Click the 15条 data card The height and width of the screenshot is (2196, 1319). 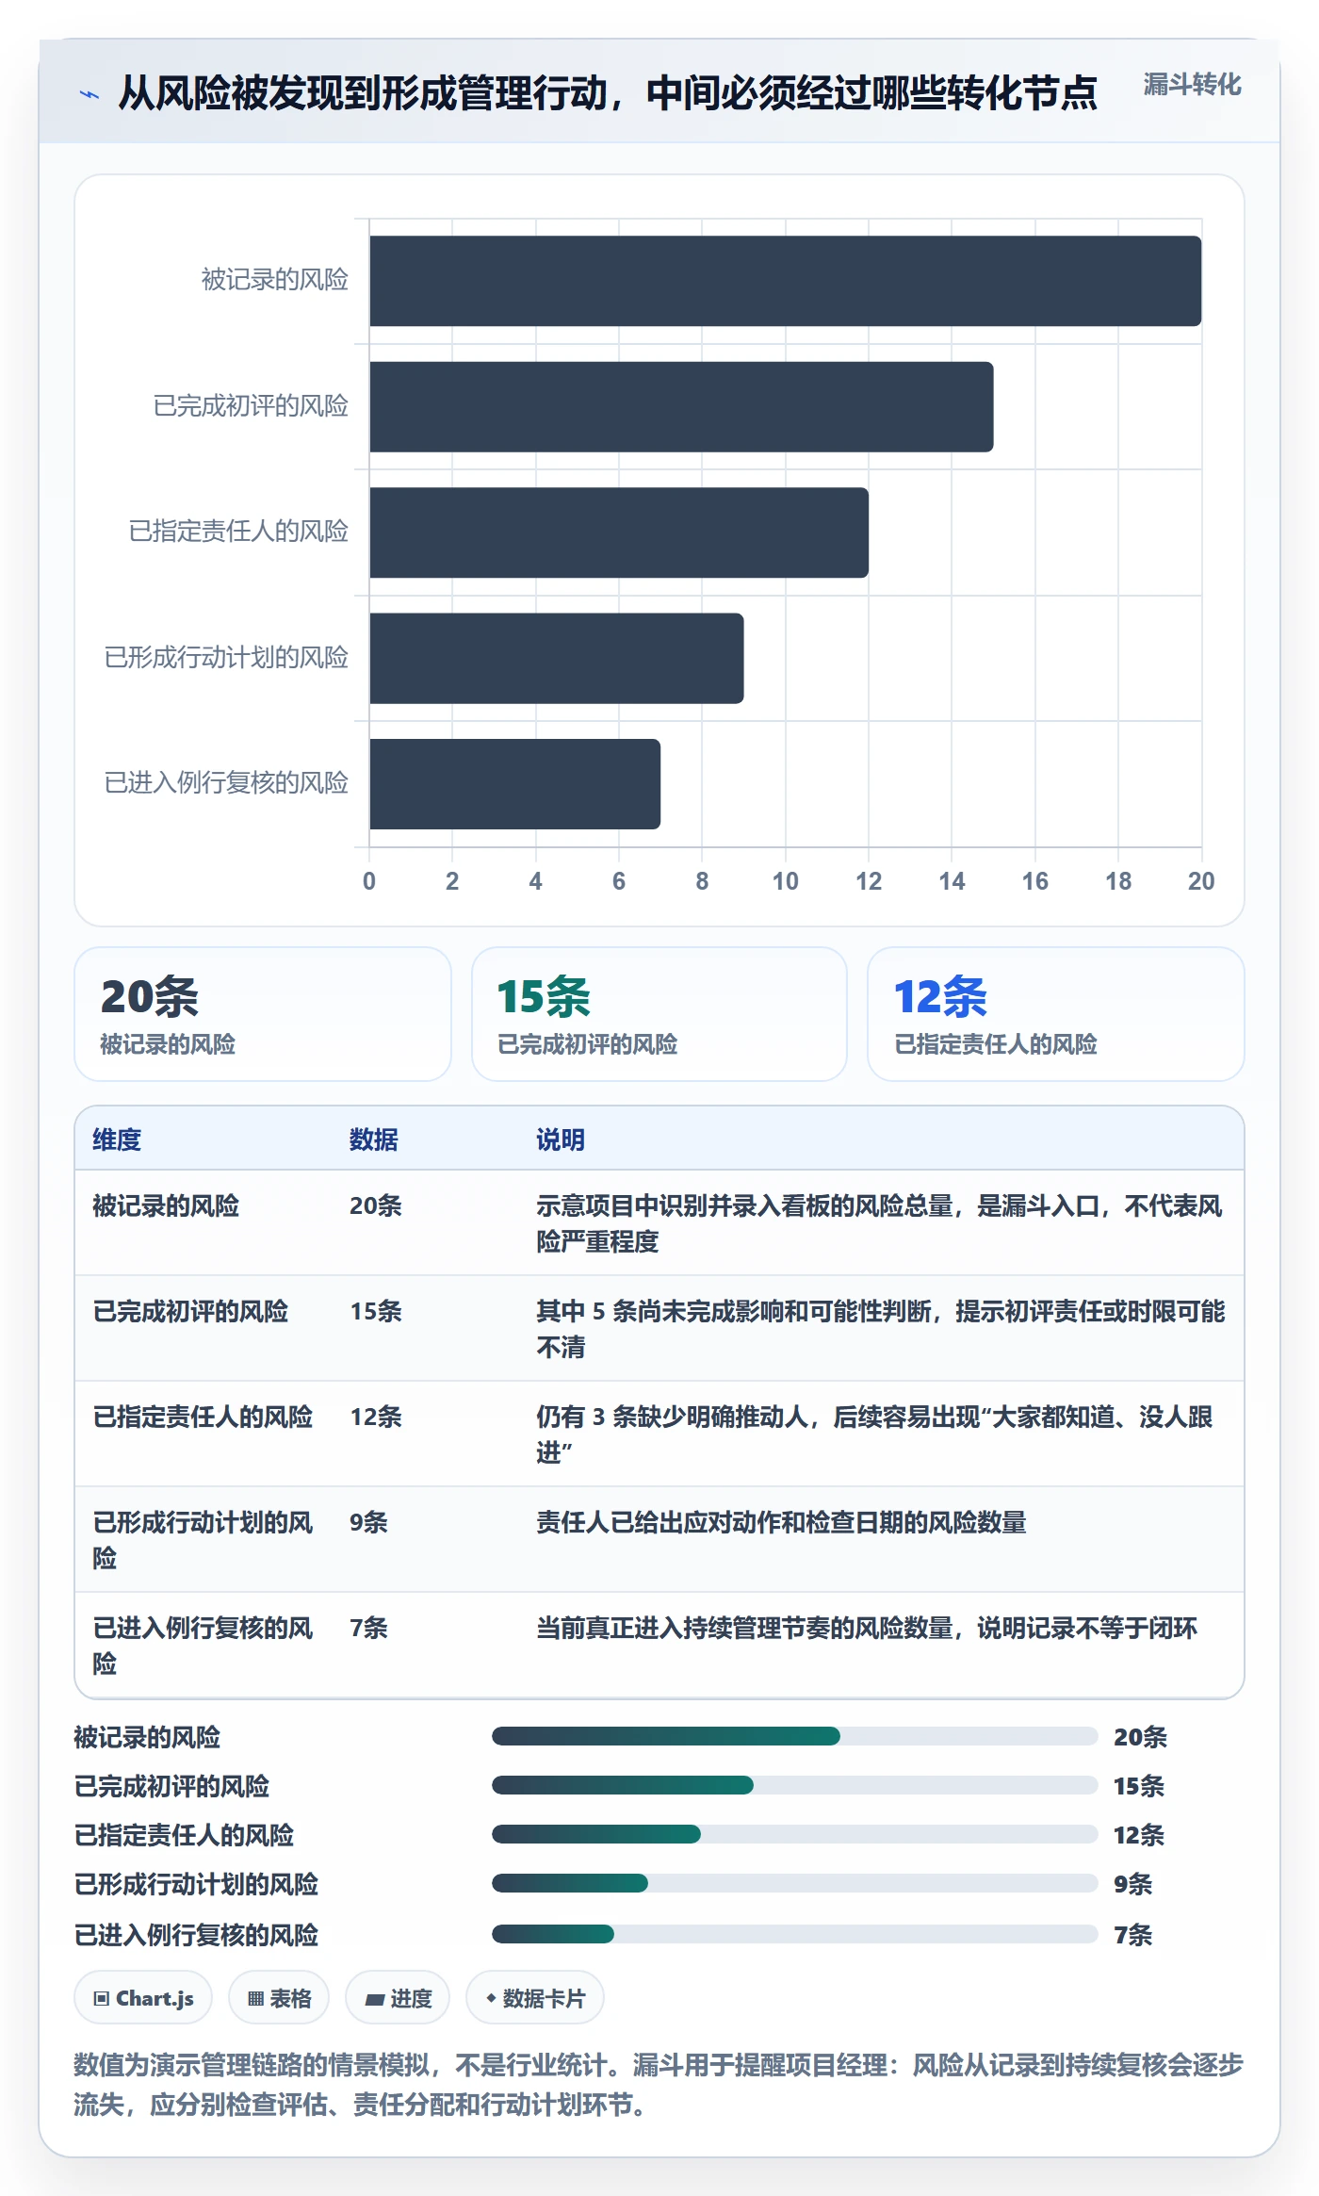tap(659, 1014)
